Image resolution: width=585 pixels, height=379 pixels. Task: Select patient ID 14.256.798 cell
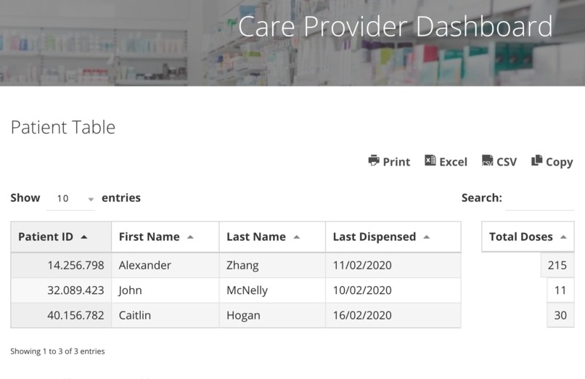point(61,265)
